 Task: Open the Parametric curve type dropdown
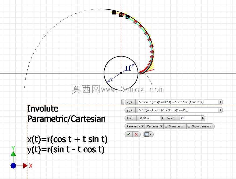click(x=135, y=126)
